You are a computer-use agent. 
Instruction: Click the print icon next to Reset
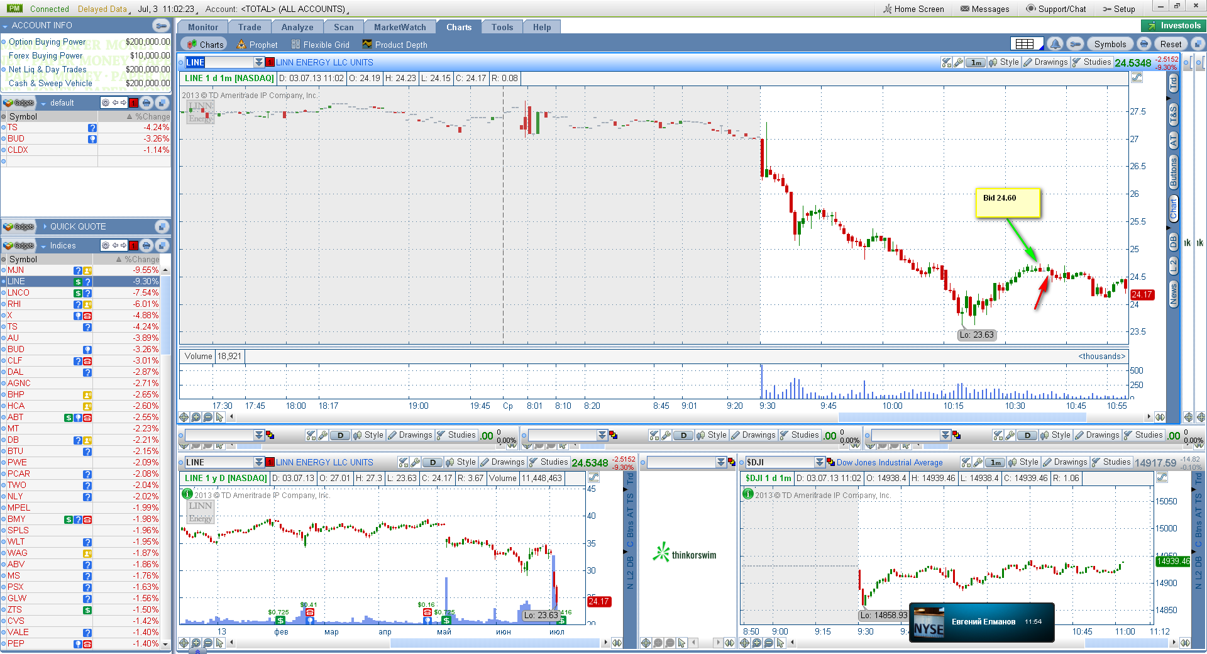[1144, 44]
